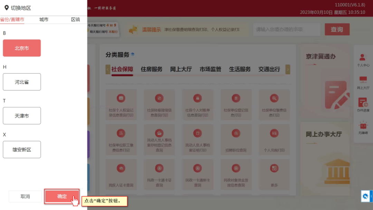The width and height of the screenshot is (373, 210).
Task: Switch to the 区镇 tab
Action: (75, 20)
